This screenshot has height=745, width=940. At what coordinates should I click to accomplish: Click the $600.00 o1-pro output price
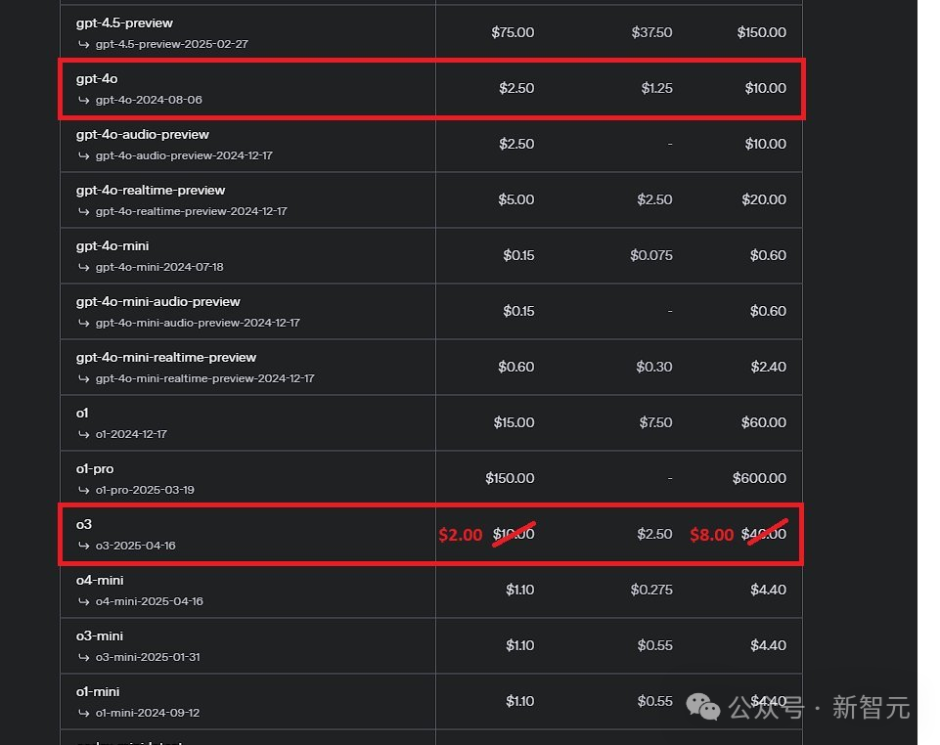tap(758, 478)
